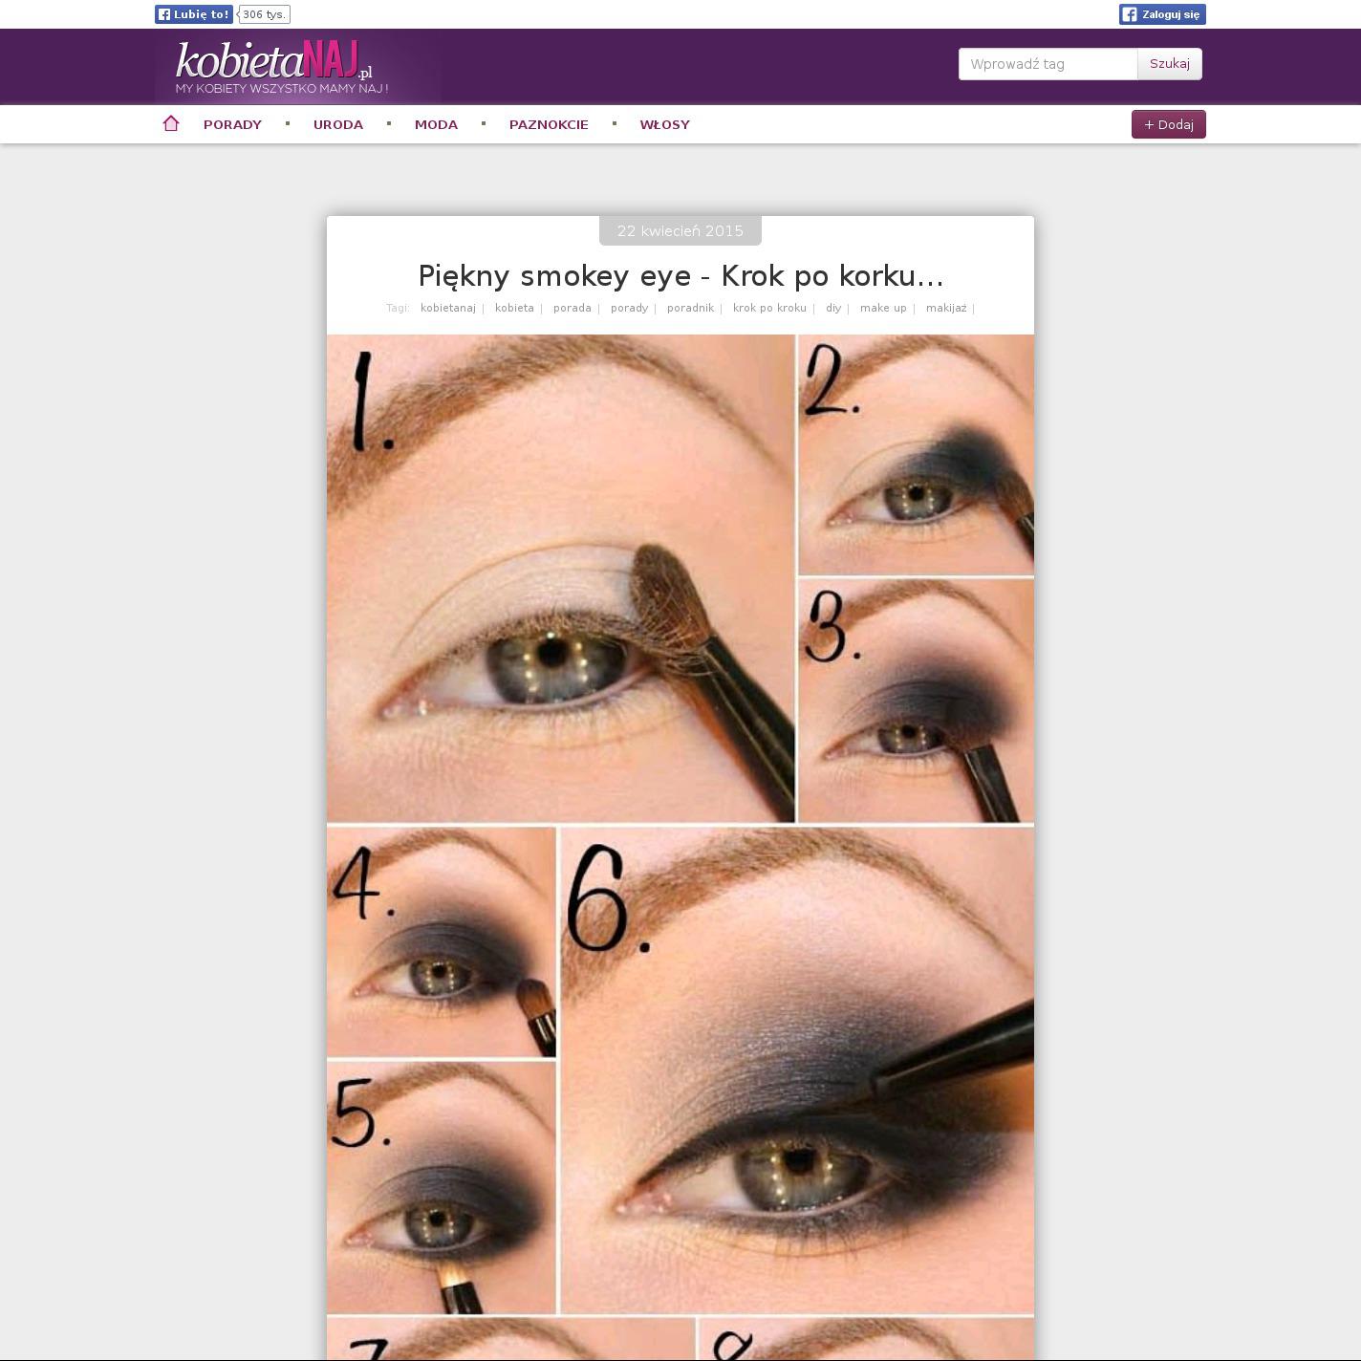Focus the 'Wprowadź tag' search field

1048,64
